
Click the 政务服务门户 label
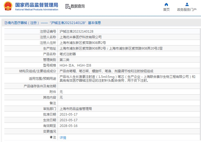click(x=187, y=9)
